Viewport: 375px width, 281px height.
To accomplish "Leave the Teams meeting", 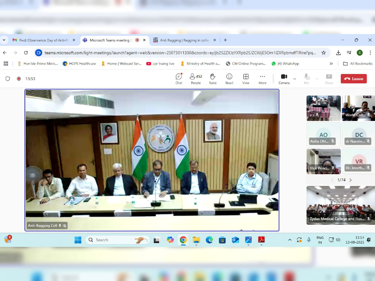I will [353, 79].
